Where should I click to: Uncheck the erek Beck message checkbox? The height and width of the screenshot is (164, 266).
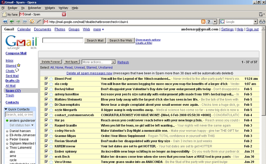click(x=46, y=156)
